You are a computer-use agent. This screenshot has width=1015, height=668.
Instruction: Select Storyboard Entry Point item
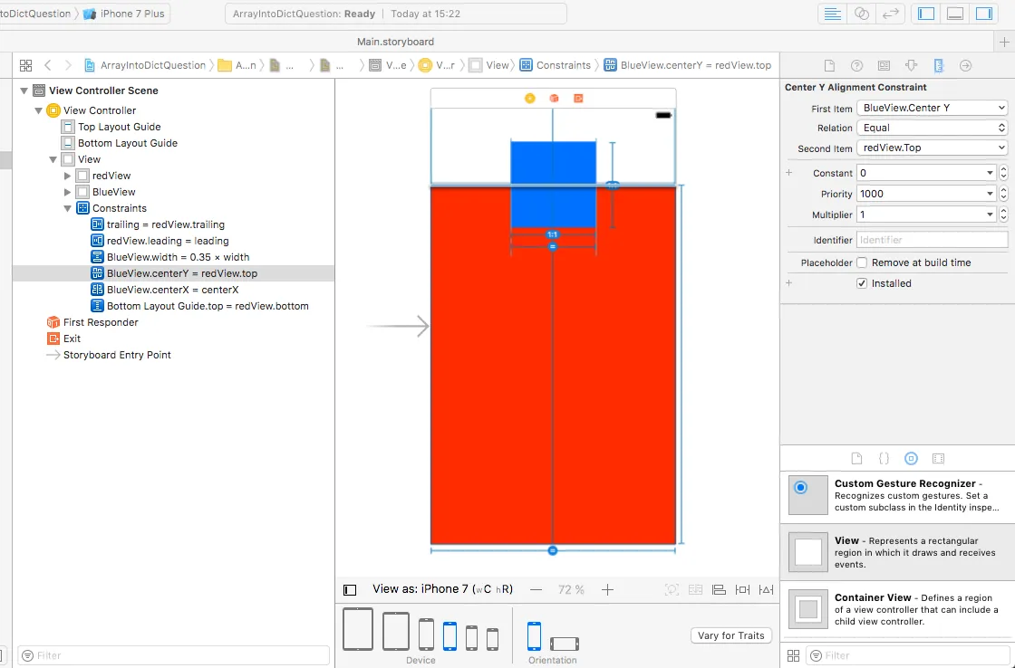[117, 355]
